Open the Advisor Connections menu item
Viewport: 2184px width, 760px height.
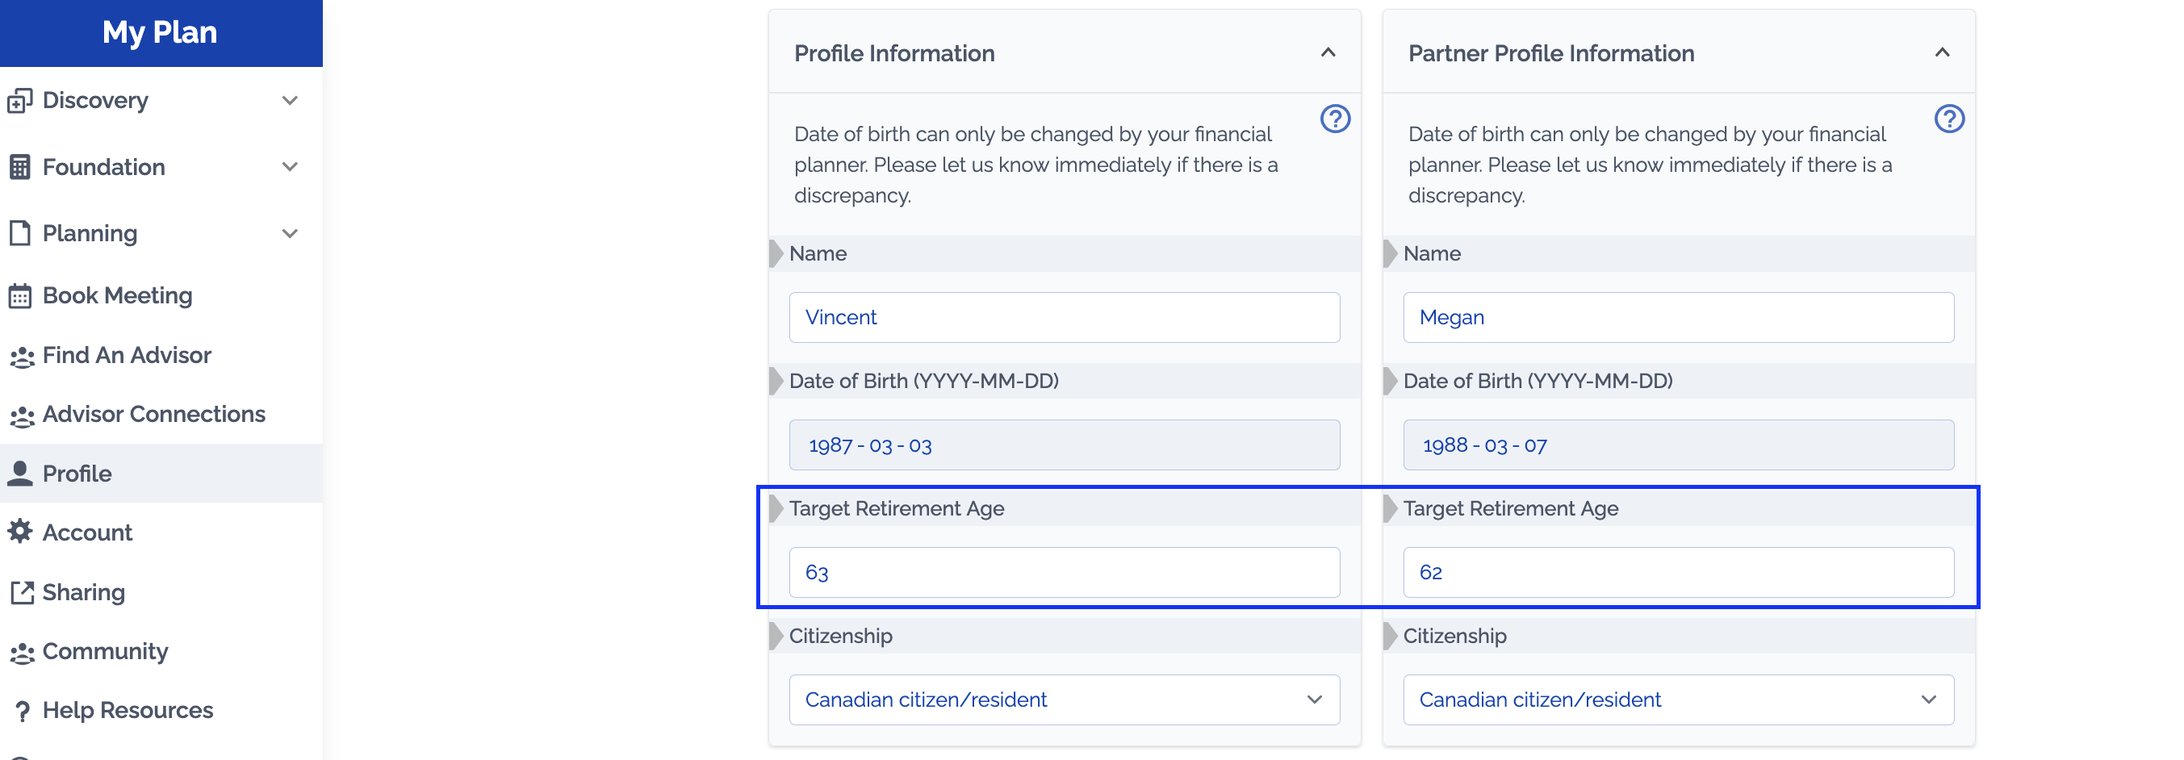coord(153,415)
